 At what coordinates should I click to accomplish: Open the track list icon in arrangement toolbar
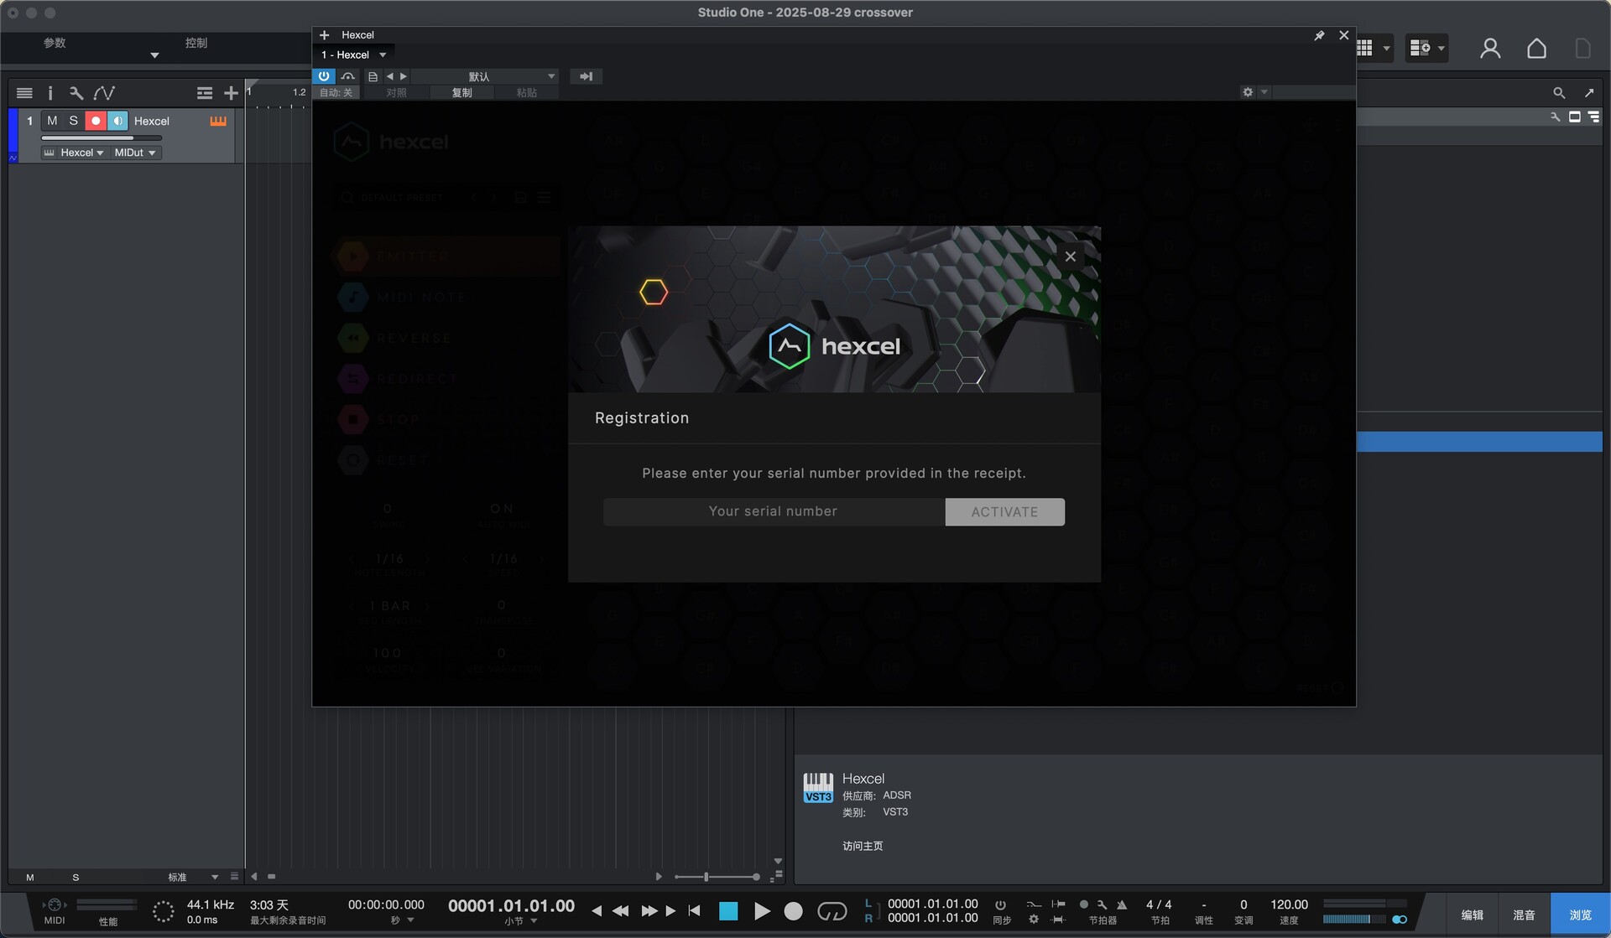(24, 93)
